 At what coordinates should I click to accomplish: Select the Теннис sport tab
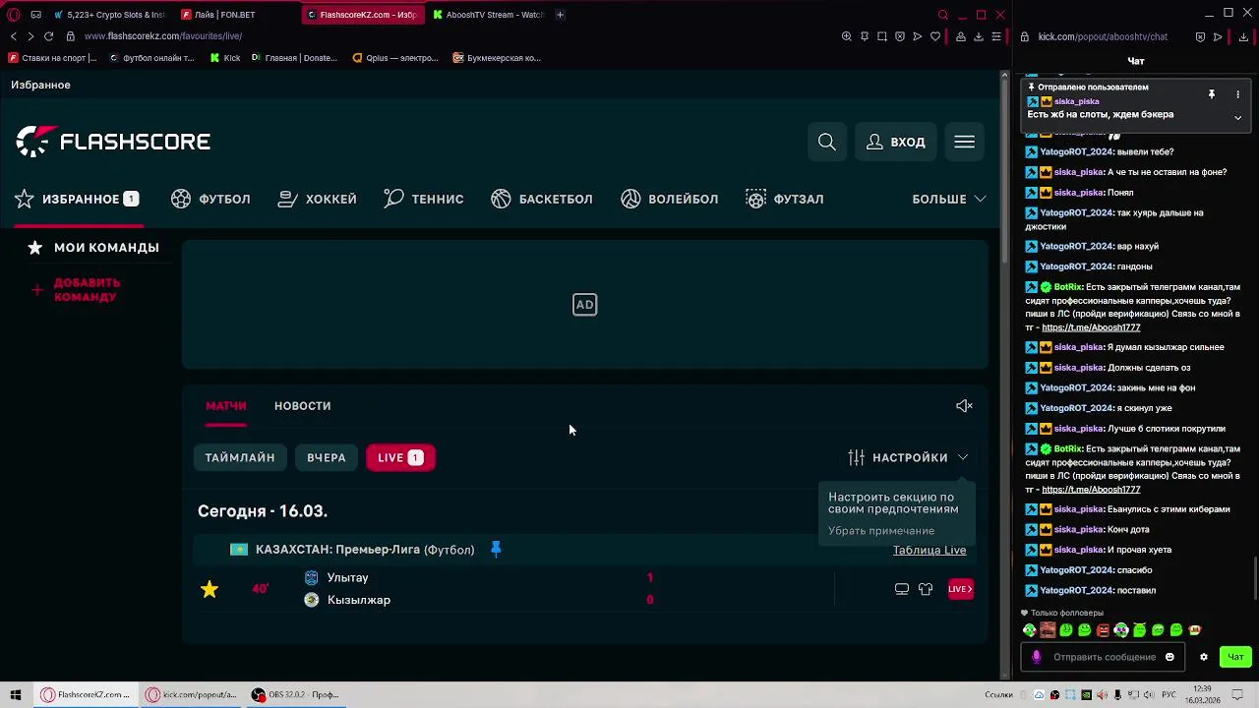point(424,199)
